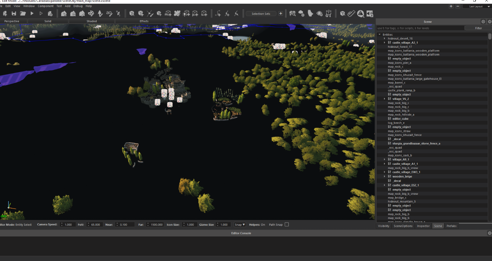This screenshot has height=261, width=492.
Task: Open the Snap dropdown in status bar
Action: (x=240, y=225)
